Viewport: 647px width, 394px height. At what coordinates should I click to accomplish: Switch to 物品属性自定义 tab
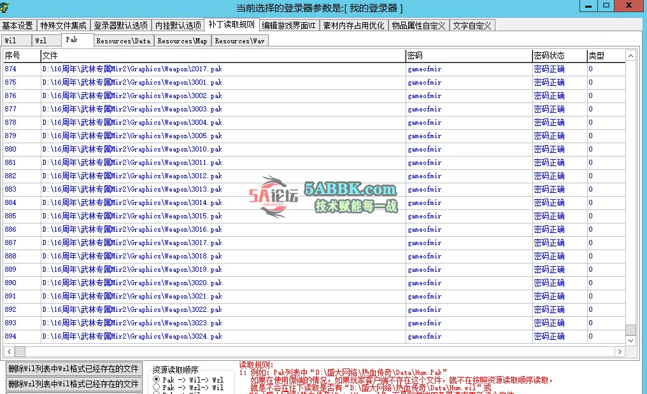(418, 25)
